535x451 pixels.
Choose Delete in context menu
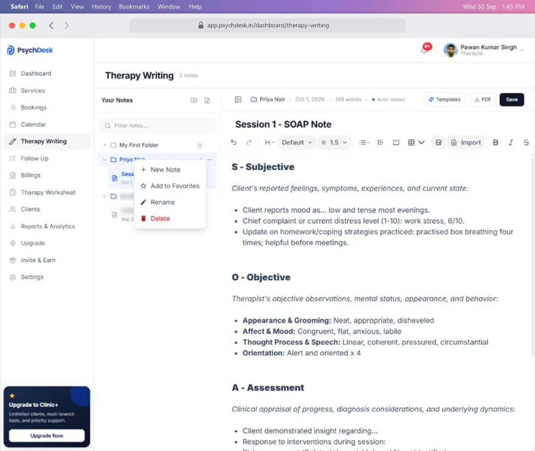click(170, 219)
